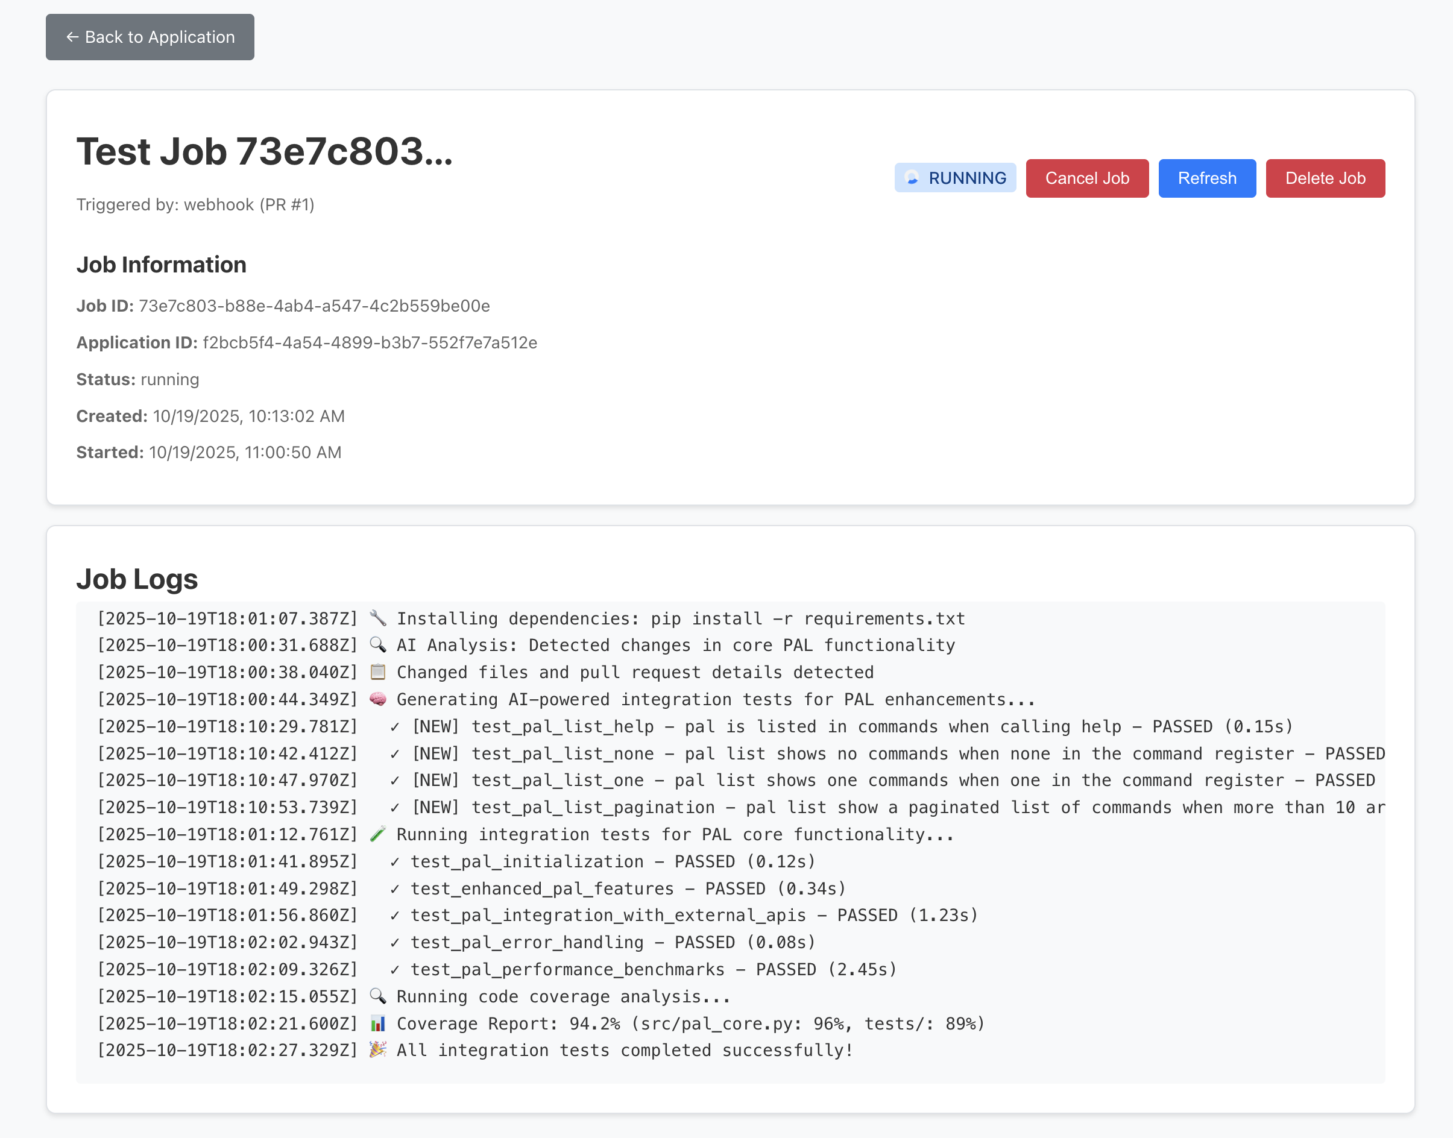Click bar chart icon beside Coverage Report
This screenshot has height=1138, width=1453.
(378, 1023)
